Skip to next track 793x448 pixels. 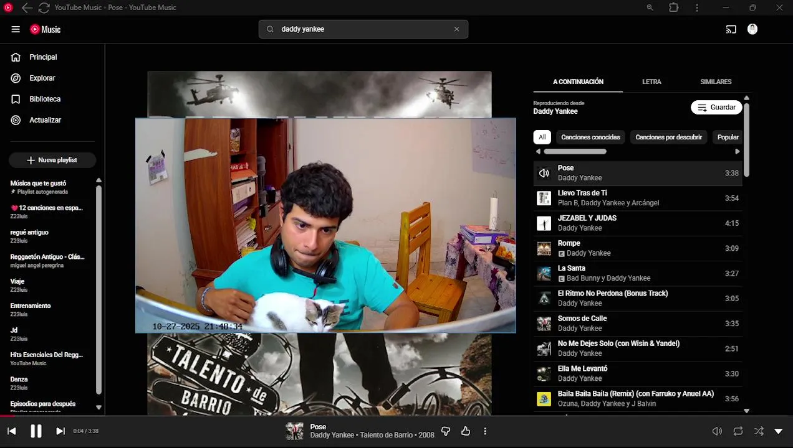click(60, 431)
